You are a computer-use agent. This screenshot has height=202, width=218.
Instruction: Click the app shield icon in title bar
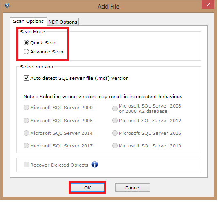7,6
